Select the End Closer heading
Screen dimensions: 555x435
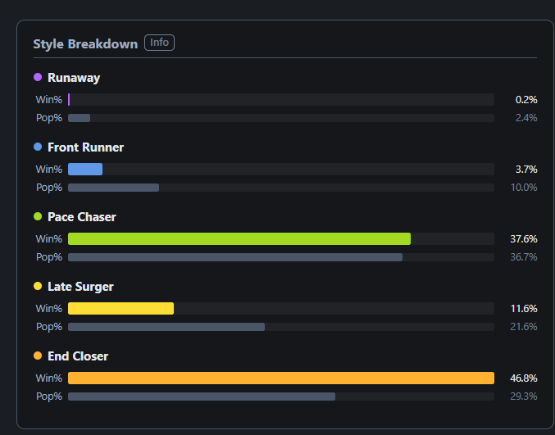(78, 356)
